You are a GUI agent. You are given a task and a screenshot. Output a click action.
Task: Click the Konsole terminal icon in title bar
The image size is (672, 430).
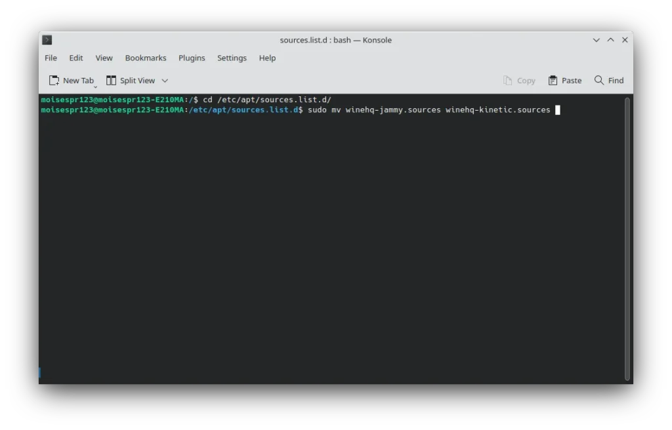click(x=47, y=40)
